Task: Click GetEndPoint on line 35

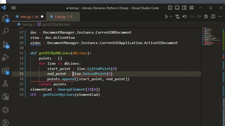Action: coord(95,74)
